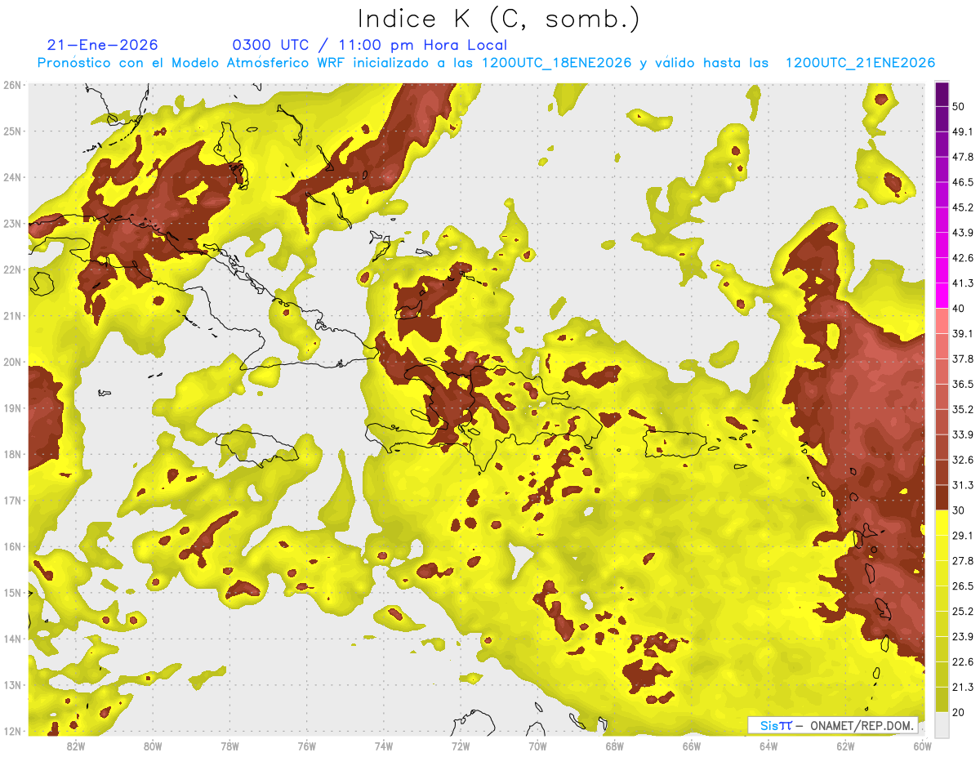Viewport: 980px width, 757px height.
Task: Click the colorbar value "30"
Action: (x=959, y=510)
